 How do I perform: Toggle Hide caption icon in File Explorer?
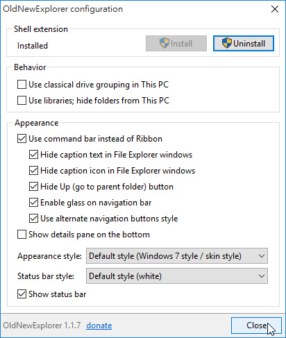[x=33, y=171]
